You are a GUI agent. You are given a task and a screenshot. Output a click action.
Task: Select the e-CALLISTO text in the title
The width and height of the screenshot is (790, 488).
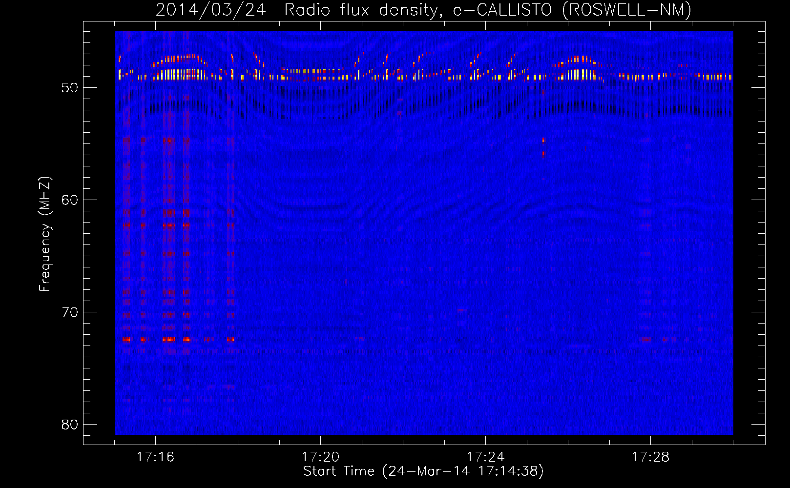[503, 10]
